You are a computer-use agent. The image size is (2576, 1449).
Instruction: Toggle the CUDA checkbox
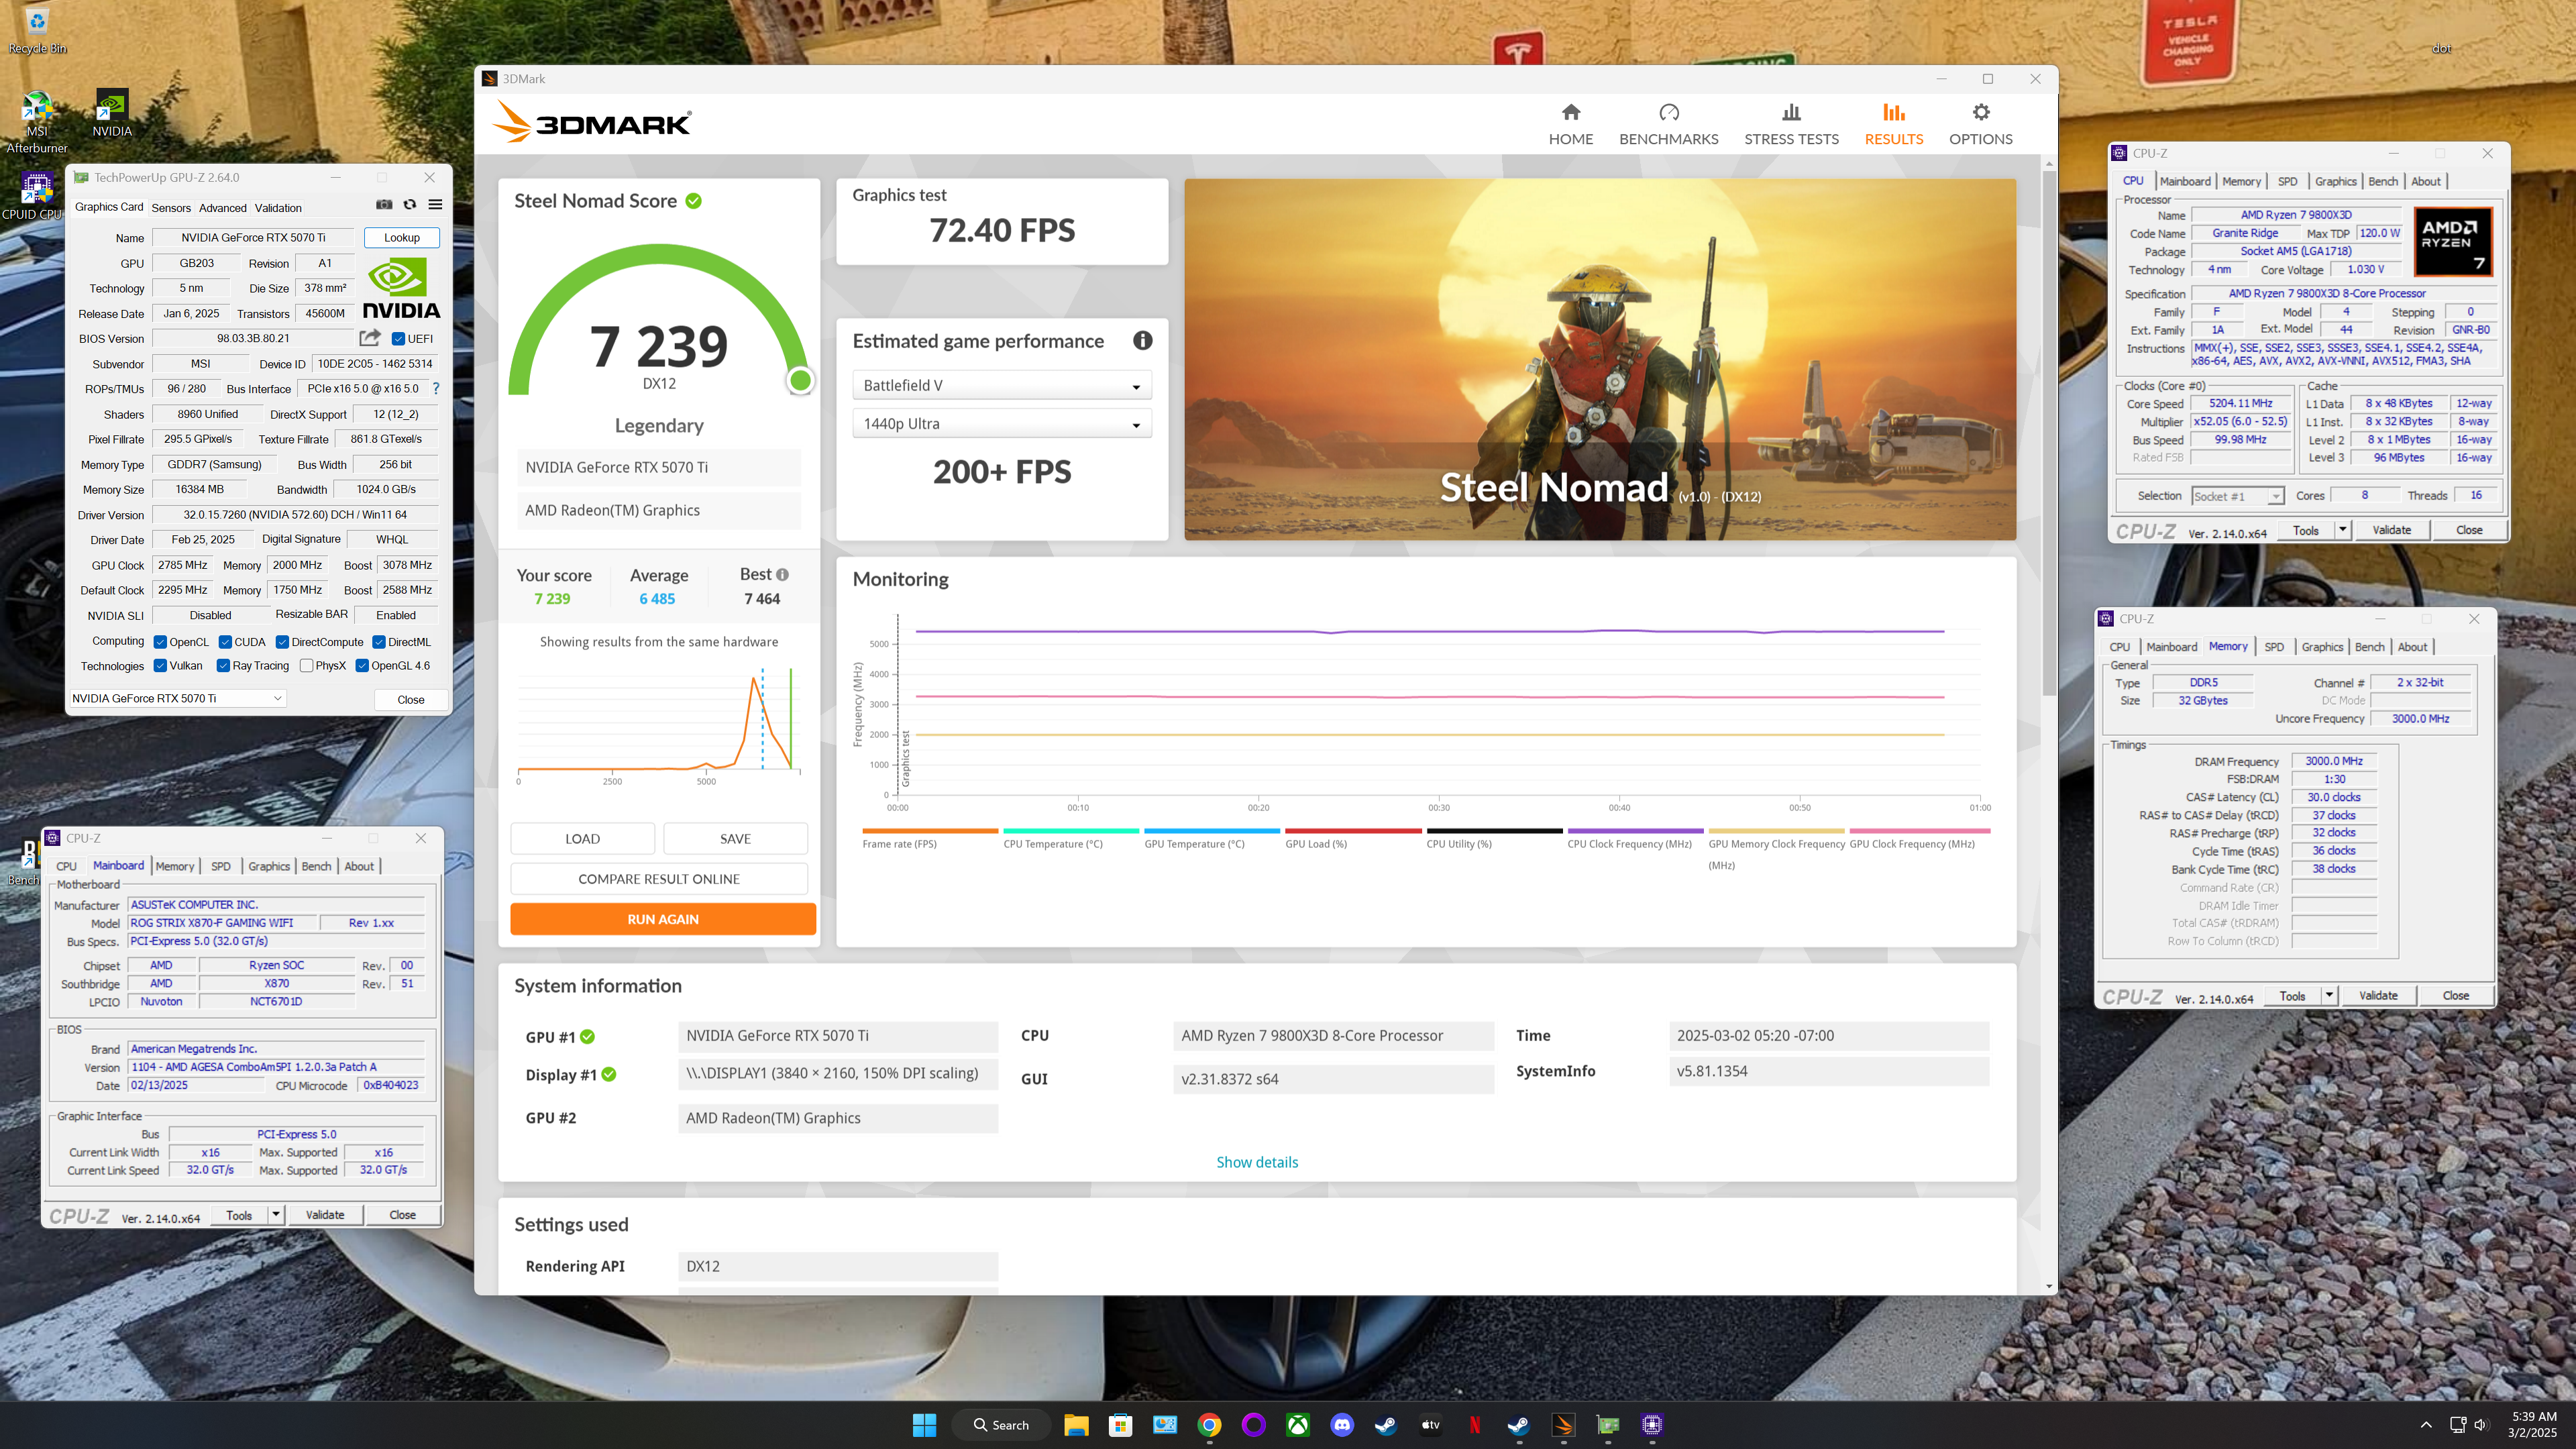pyautogui.click(x=225, y=642)
